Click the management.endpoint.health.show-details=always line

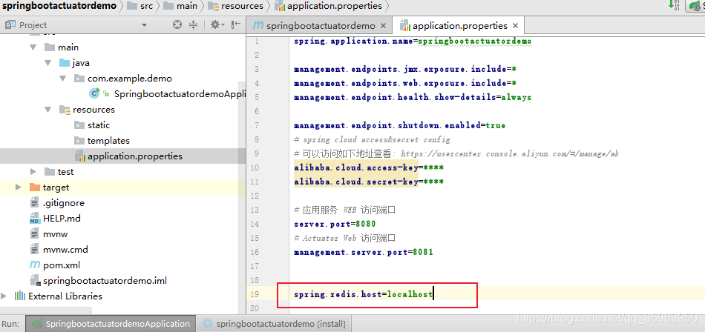[413, 97]
